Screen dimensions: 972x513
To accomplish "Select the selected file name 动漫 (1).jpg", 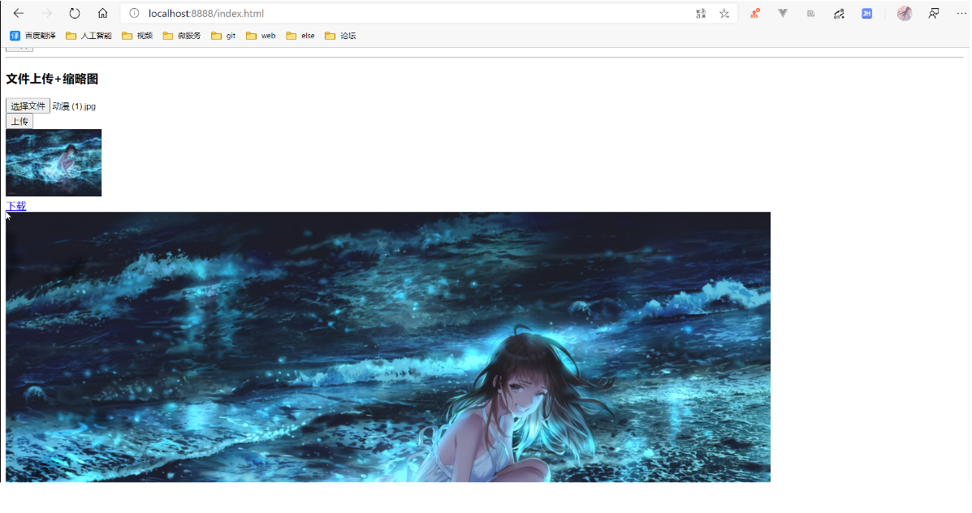I will coord(74,106).
